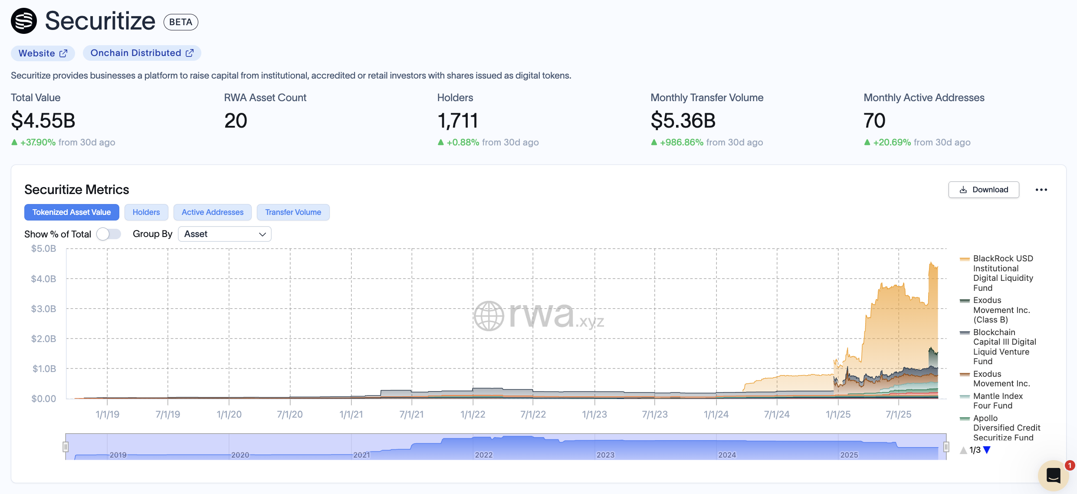Open the chat support bubble icon
1077x494 pixels.
coord(1053,475)
